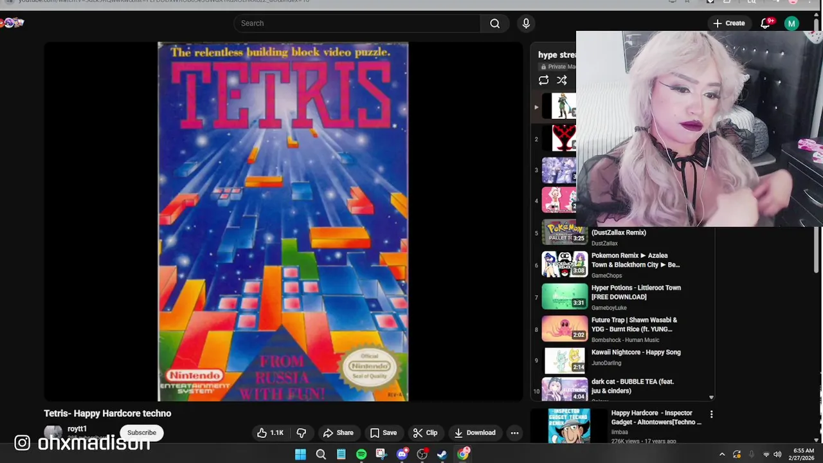Click playlist title 'hype stre...'
The width and height of the screenshot is (823, 463).
tap(557, 55)
